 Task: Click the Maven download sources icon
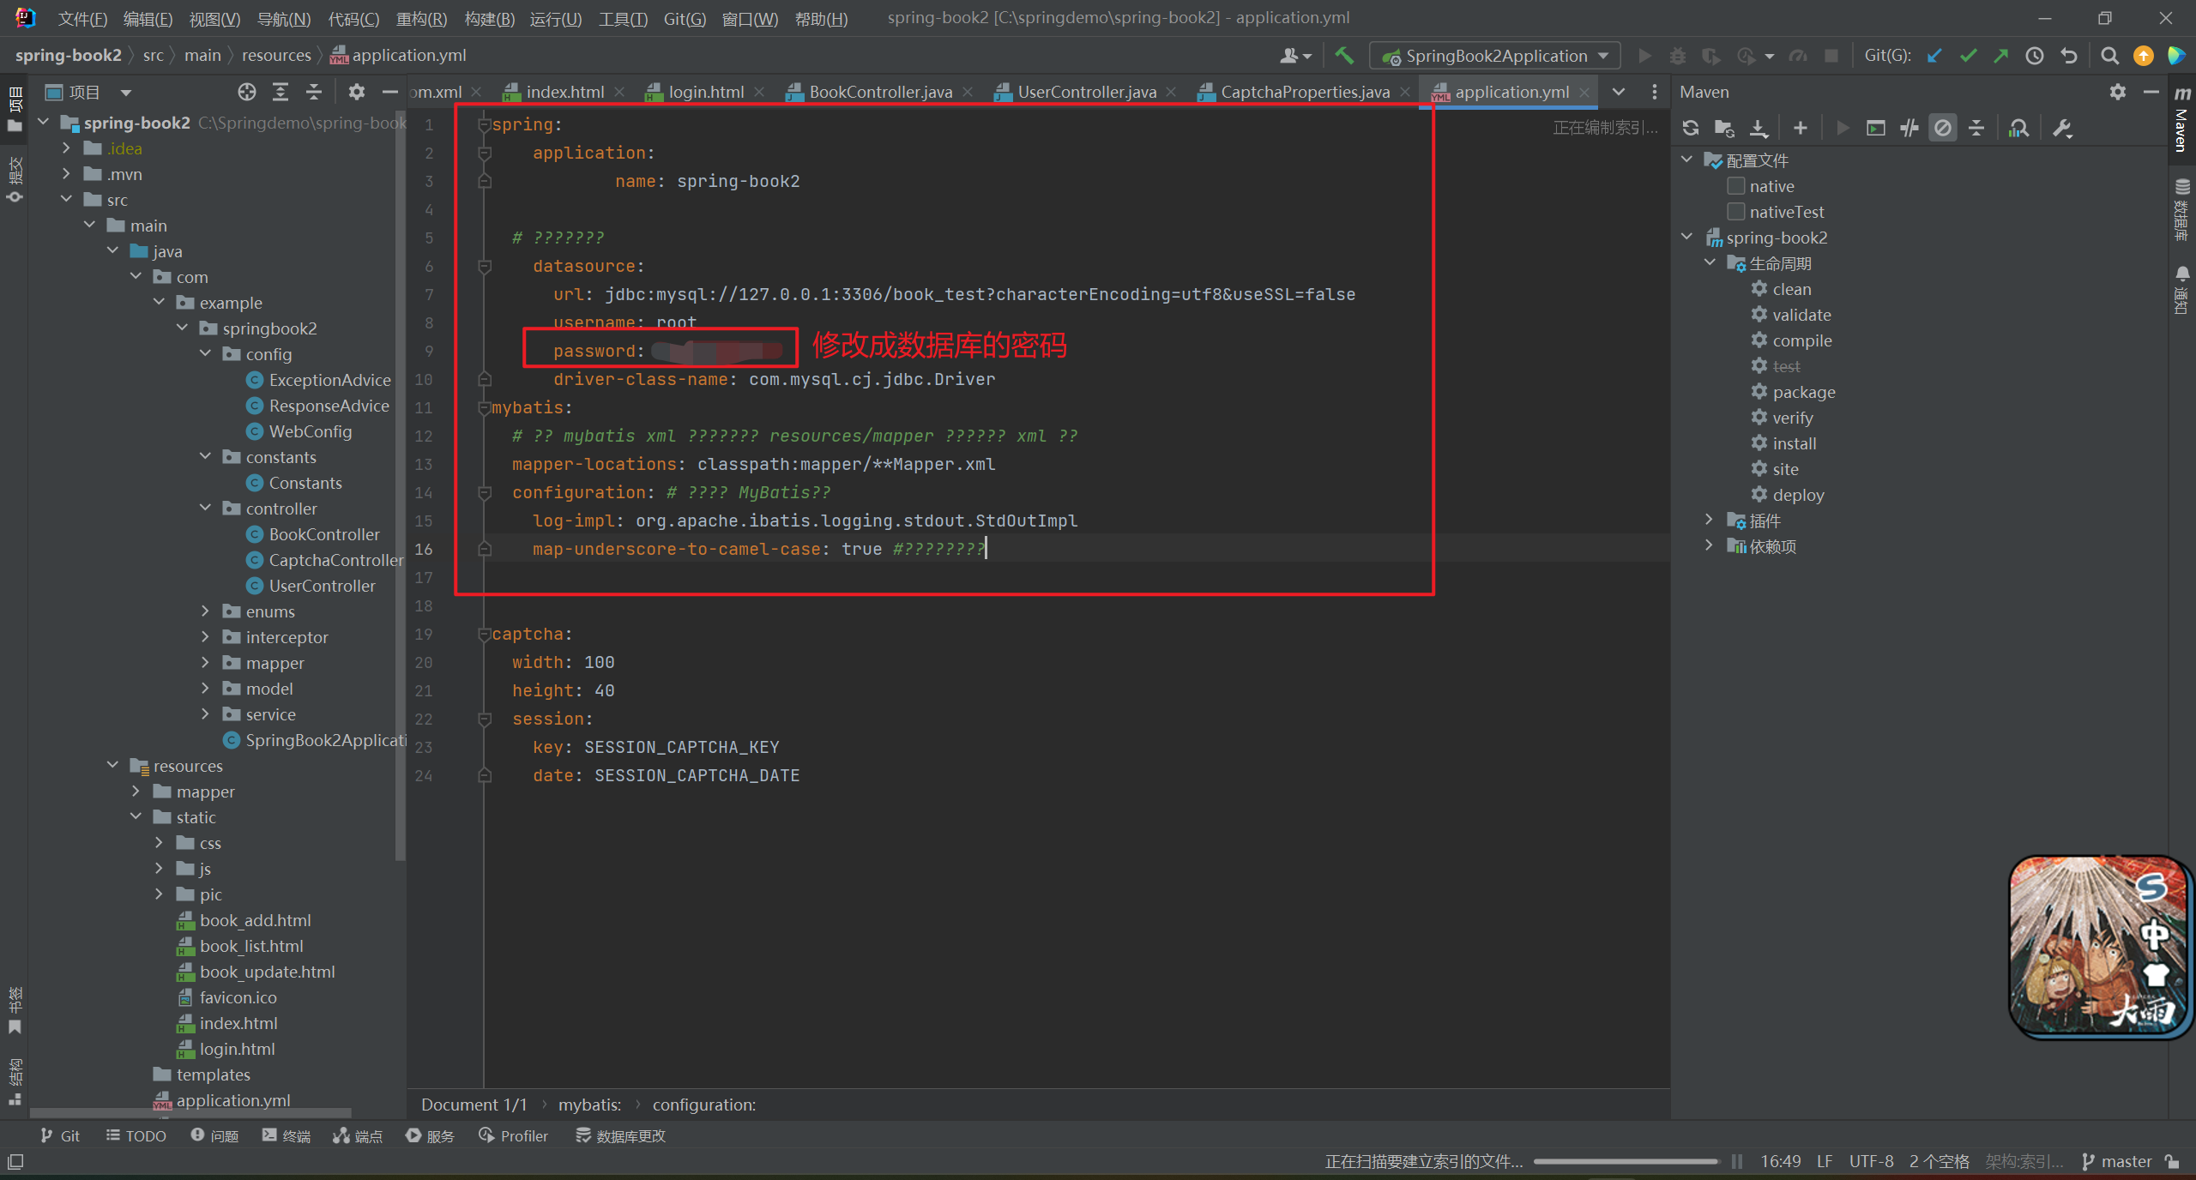point(1759,128)
